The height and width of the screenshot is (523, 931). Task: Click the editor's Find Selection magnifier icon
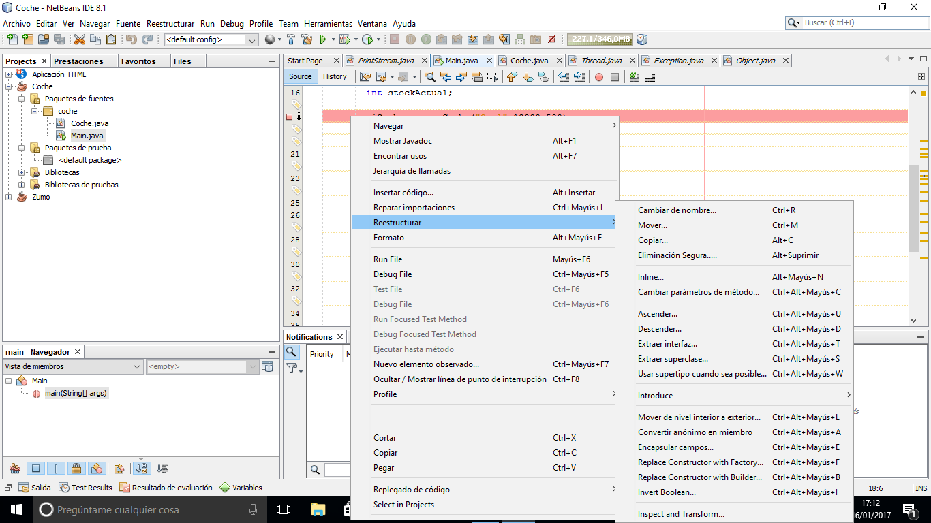(429, 77)
